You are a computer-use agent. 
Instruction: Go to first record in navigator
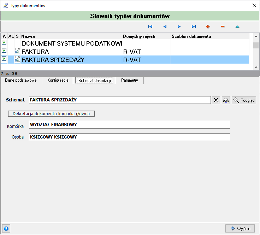(150, 27)
